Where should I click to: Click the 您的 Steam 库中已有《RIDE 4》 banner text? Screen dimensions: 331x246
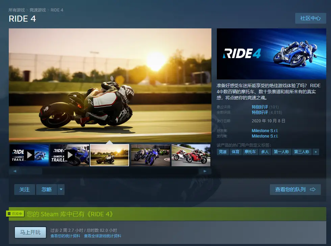point(70,214)
